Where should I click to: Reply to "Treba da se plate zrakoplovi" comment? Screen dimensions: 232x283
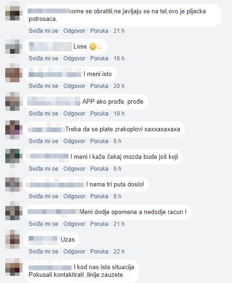[x=74, y=141]
